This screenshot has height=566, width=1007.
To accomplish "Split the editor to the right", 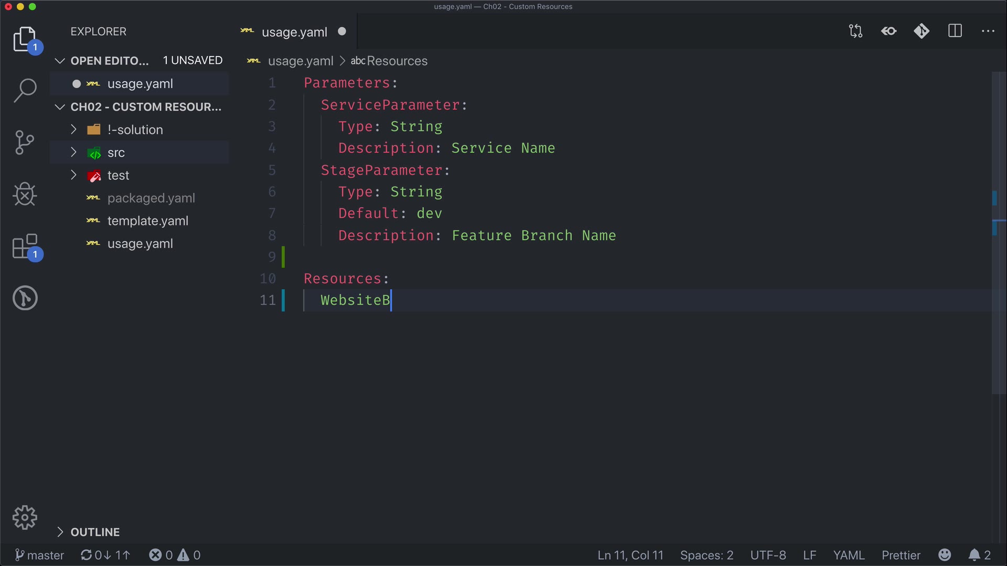I will point(955,31).
